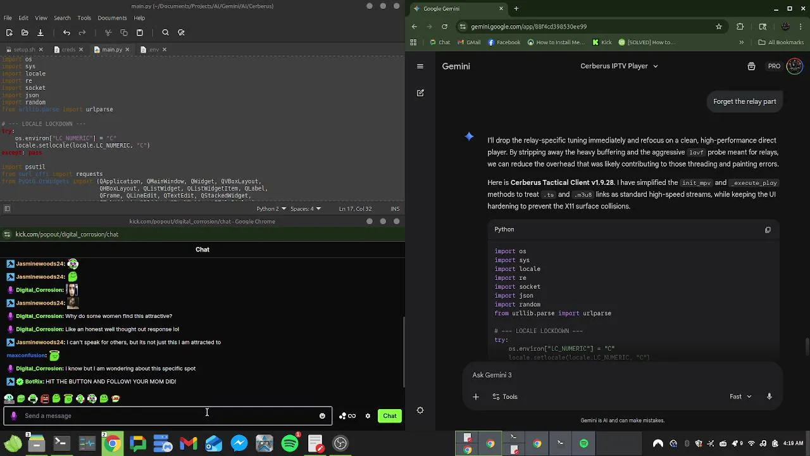
Task: Open new Chrome tab
Action: click(516, 8)
